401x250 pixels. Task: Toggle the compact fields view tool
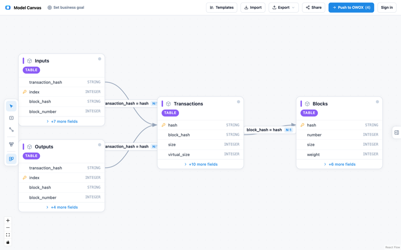pyautogui.click(x=11, y=159)
